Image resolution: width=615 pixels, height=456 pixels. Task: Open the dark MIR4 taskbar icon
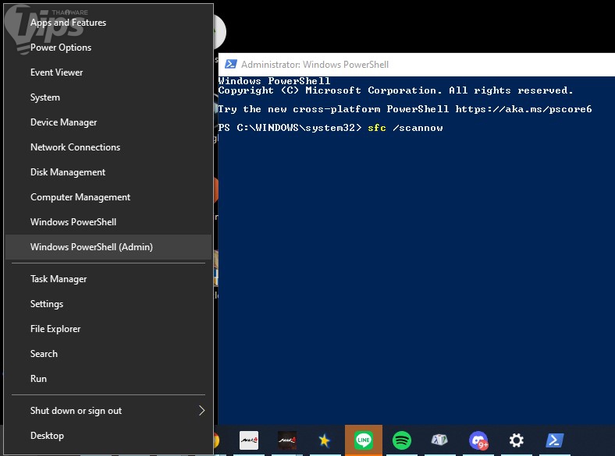pos(287,440)
